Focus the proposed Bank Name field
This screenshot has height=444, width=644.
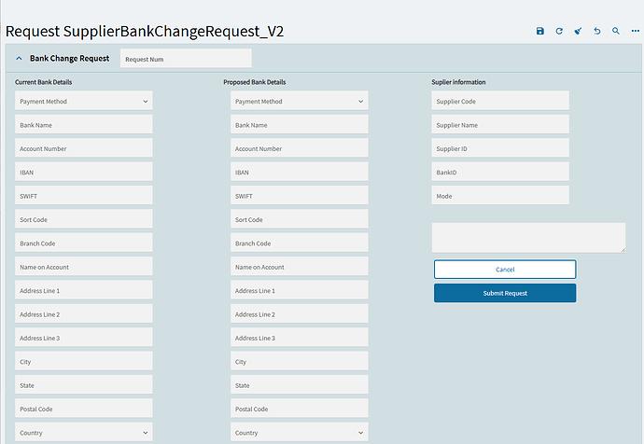(299, 125)
